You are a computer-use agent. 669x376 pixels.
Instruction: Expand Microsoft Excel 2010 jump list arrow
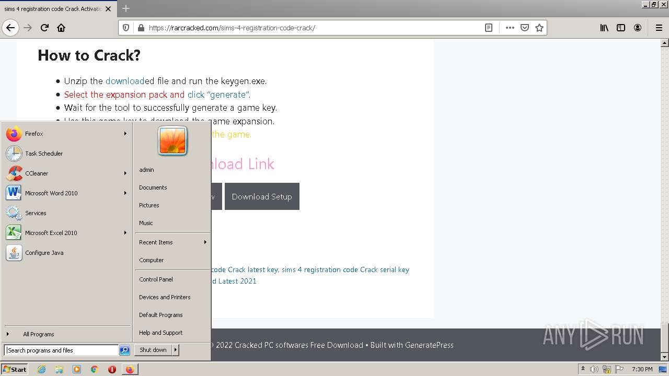[x=125, y=233]
